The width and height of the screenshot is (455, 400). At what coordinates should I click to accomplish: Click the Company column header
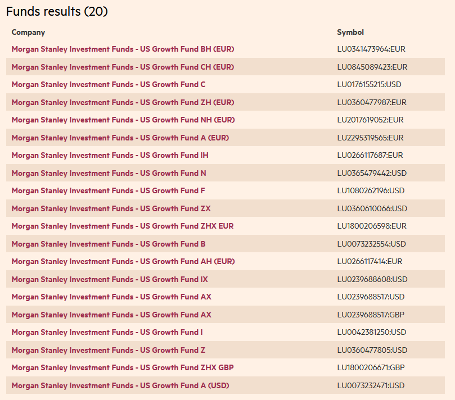[x=28, y=33]
